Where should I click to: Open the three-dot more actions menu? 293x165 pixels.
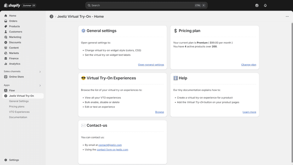click(287, 16)
